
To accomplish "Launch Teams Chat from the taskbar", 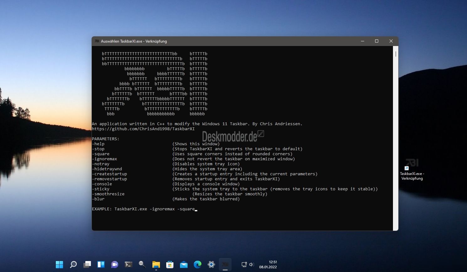I will [115, 264].
